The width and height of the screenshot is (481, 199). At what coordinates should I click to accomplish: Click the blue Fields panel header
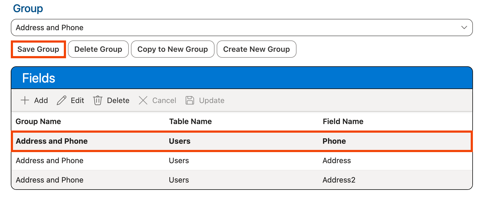point(242,78)
